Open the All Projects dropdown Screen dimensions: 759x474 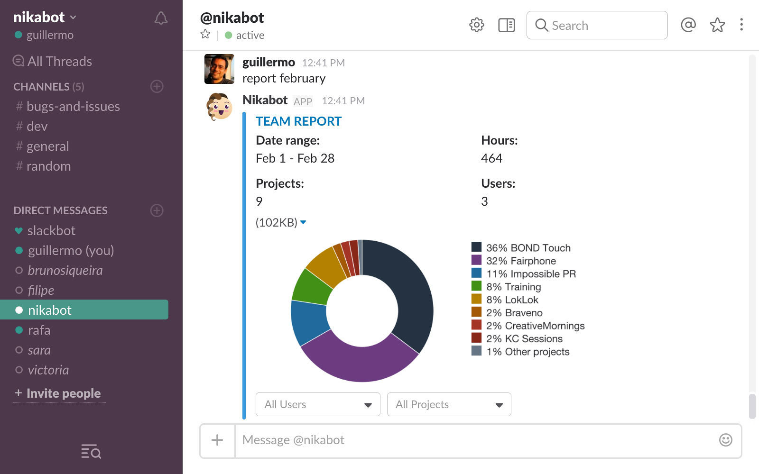[x=449, y=404]
